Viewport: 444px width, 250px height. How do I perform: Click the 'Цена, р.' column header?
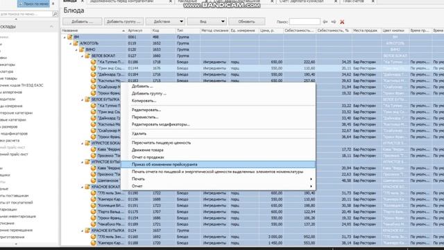[x=271, y=31]
